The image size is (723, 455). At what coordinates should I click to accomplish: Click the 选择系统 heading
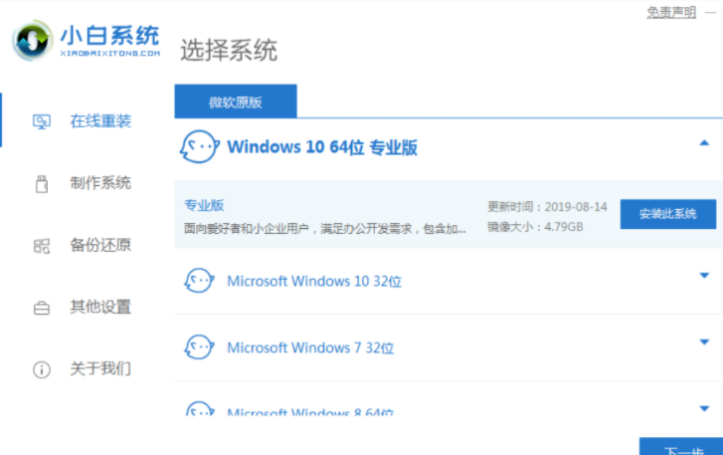tap(229, 50)
